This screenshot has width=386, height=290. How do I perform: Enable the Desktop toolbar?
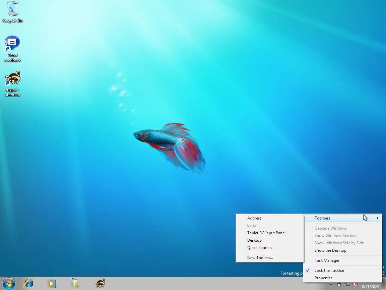tap(269, 240)
